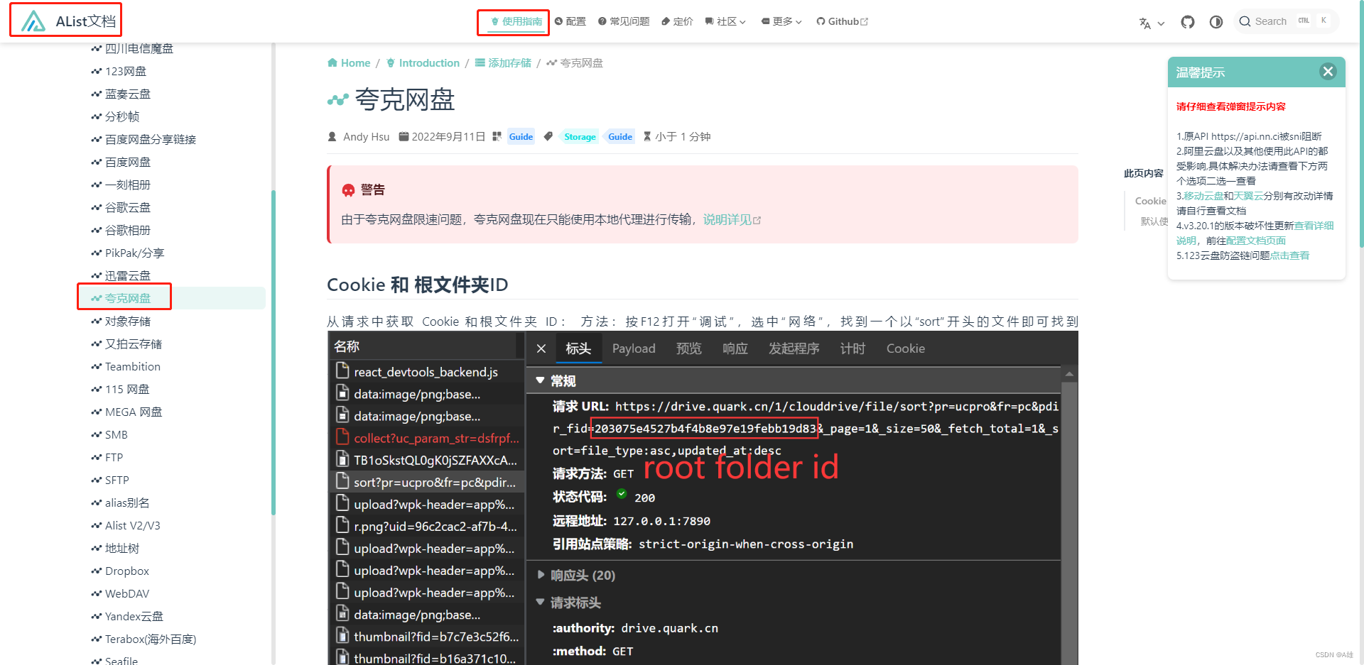
Task: Open the language selection dropdown
Action: point(1152,22)
